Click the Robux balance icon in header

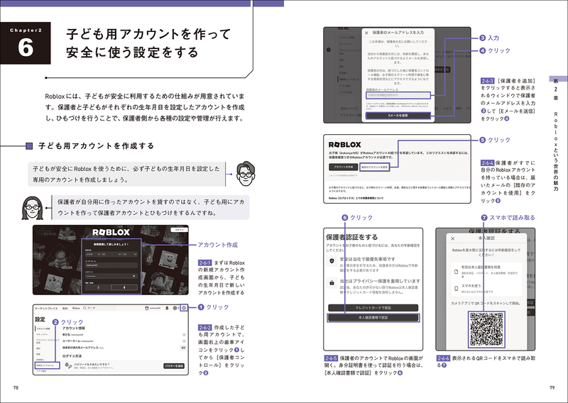pos(175,308)
